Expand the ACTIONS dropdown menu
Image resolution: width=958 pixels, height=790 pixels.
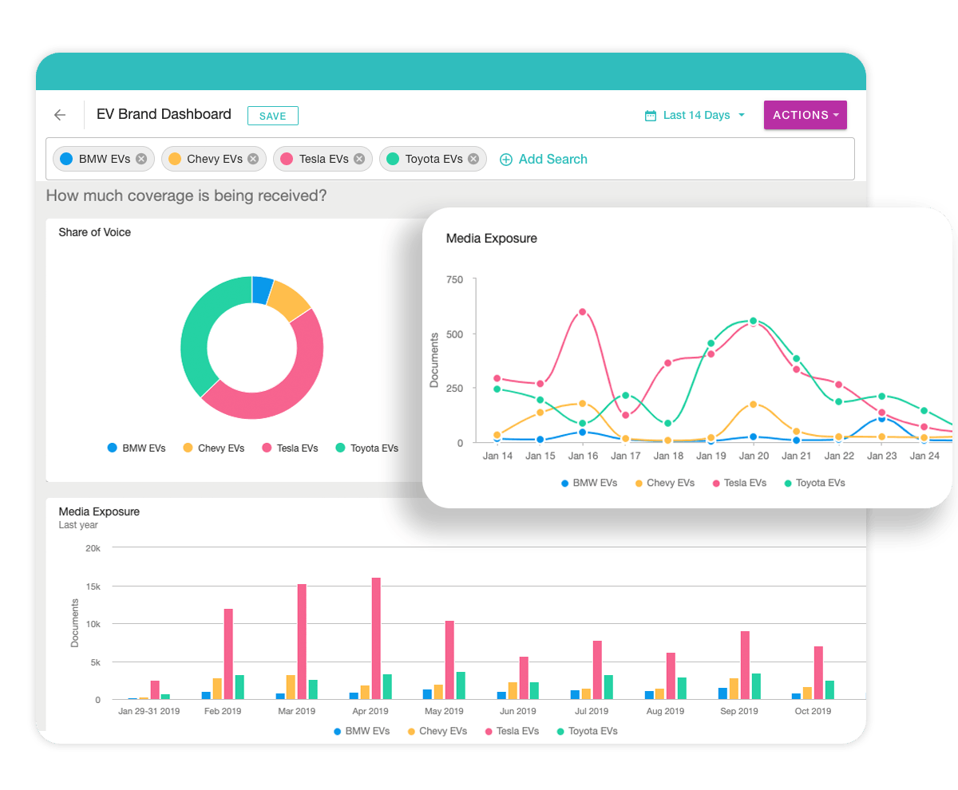[x=805, y=115]
